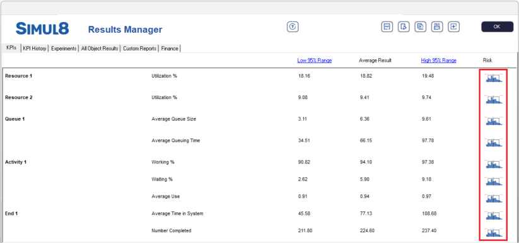519x243 pixels.
Task: Select the End 1 row label
Action: point(11,213)
